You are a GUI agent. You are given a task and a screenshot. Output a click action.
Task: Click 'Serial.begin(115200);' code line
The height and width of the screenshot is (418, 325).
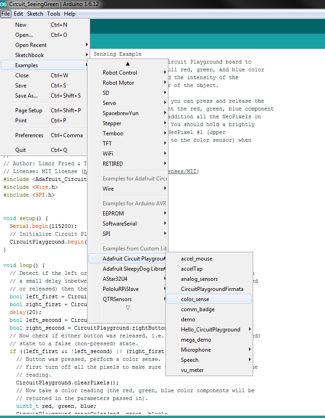click(43, 226)
